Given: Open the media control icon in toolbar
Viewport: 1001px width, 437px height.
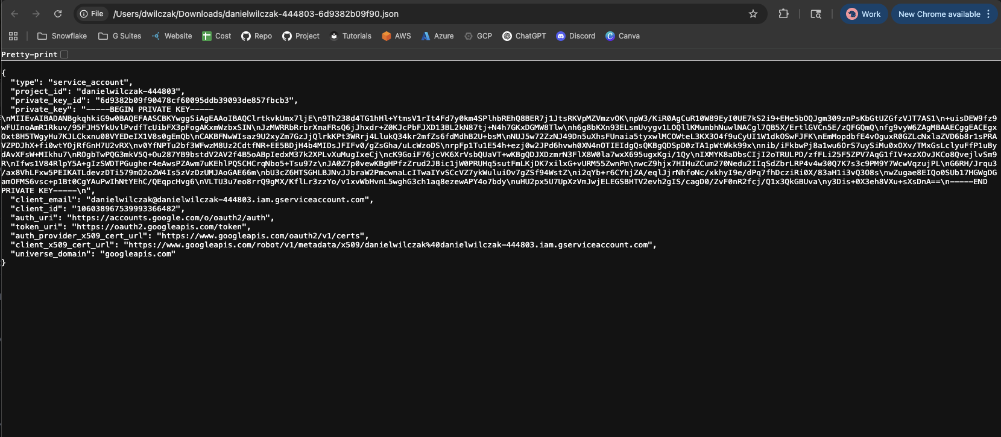Looking at the screenshot, I should pyautogui.click(x=816, y=14).
